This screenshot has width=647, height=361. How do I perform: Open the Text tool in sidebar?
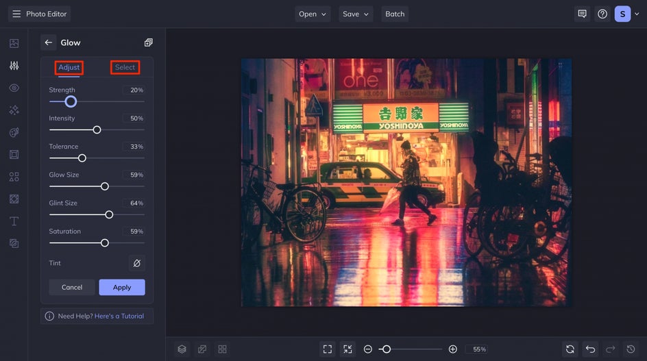point(14,221)
